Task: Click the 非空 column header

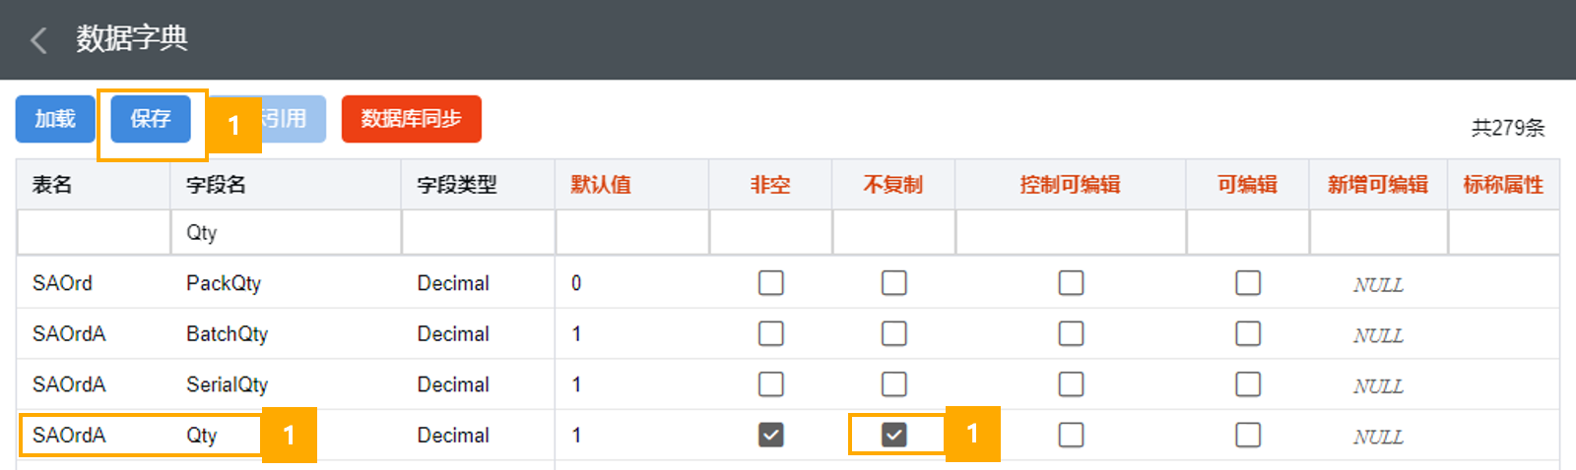Action: click(770, 185)
